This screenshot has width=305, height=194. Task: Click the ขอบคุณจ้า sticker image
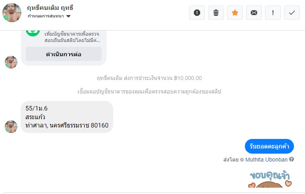coord(269,180)
